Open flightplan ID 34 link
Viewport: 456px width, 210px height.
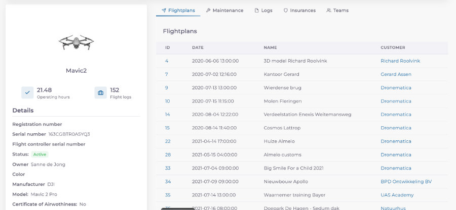168,182
